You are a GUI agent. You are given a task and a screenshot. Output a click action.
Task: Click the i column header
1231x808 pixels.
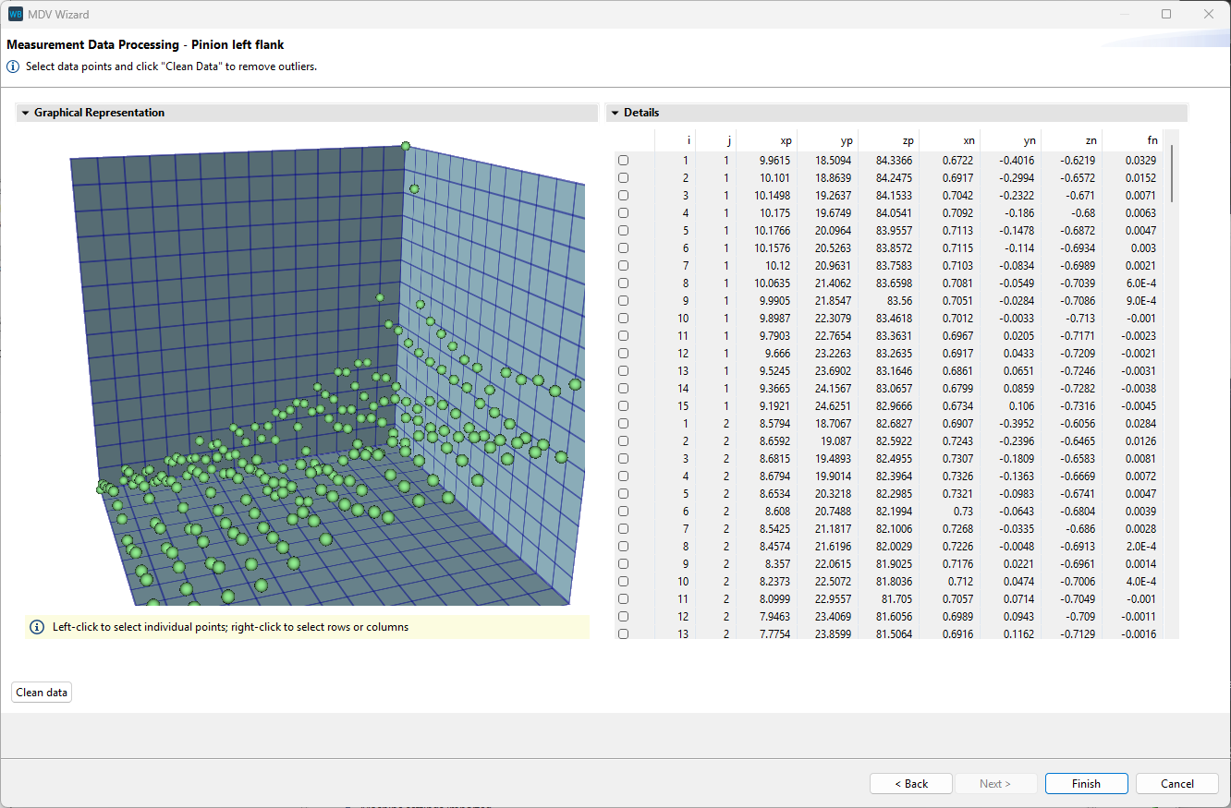[x=675, y=140]
